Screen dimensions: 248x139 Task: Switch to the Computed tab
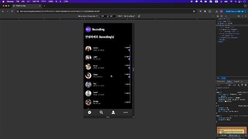click(221, 81)
